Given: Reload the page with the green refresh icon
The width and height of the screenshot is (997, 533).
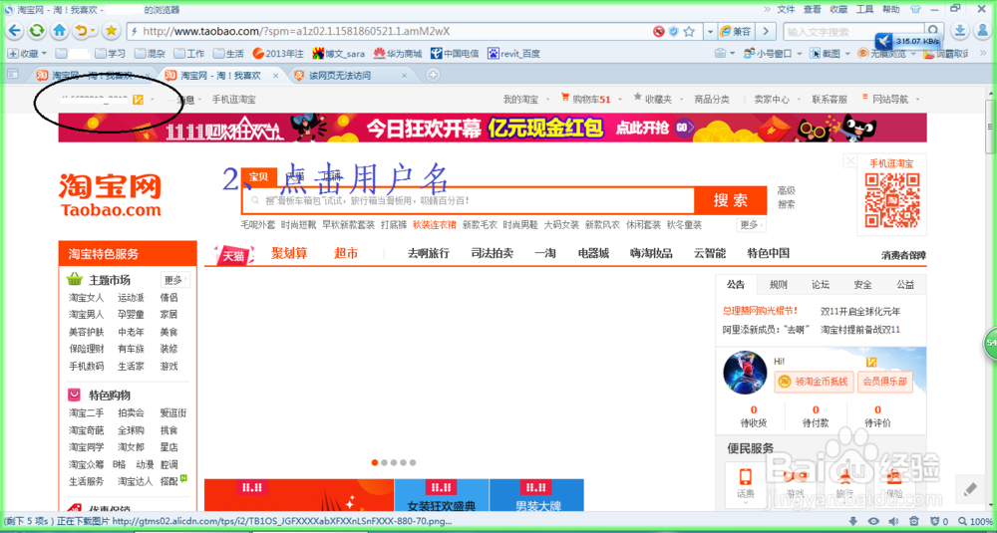Looking at the screenshot, I should coord(37,30).
